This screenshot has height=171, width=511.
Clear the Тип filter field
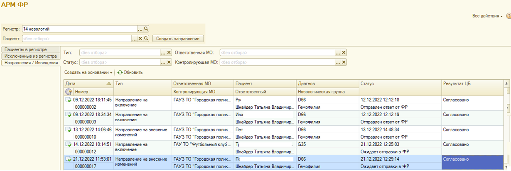tap(169, 53)
